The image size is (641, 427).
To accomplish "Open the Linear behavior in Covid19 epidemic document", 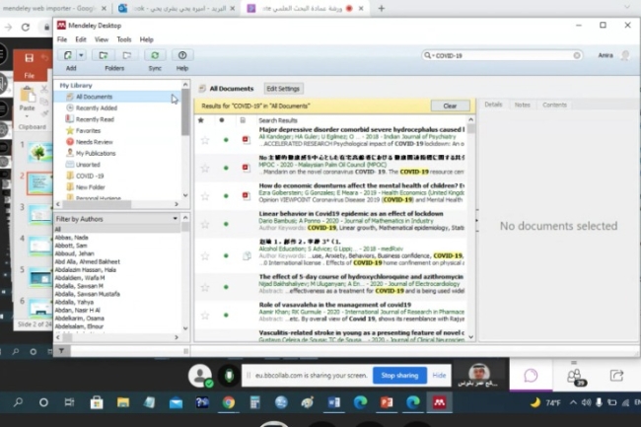I will tap(351, 214).
